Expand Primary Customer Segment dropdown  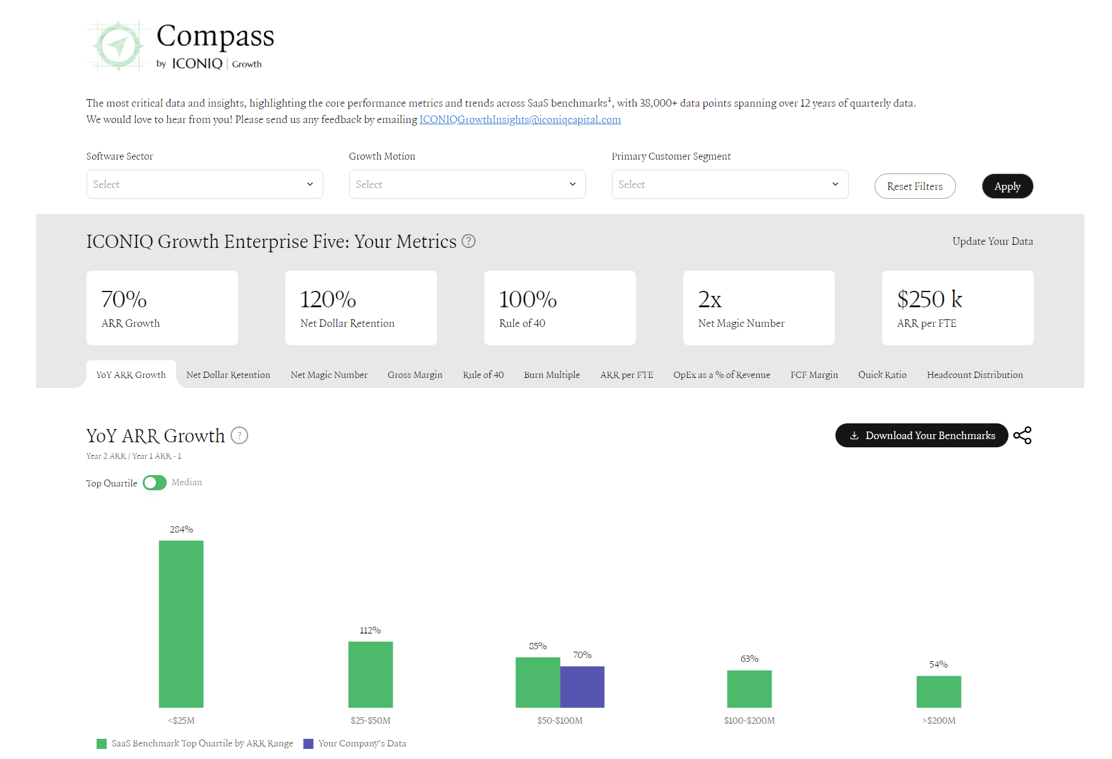coord(729,184)
